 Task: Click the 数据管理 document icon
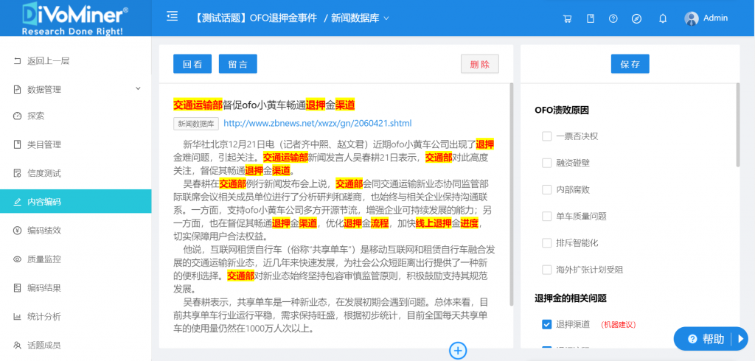tap(18, 90)
